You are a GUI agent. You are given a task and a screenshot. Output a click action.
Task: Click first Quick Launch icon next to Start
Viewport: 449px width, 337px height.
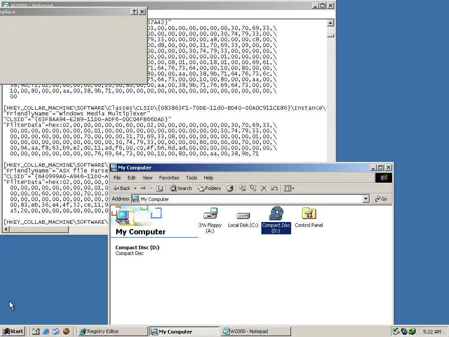click(36, 331)
